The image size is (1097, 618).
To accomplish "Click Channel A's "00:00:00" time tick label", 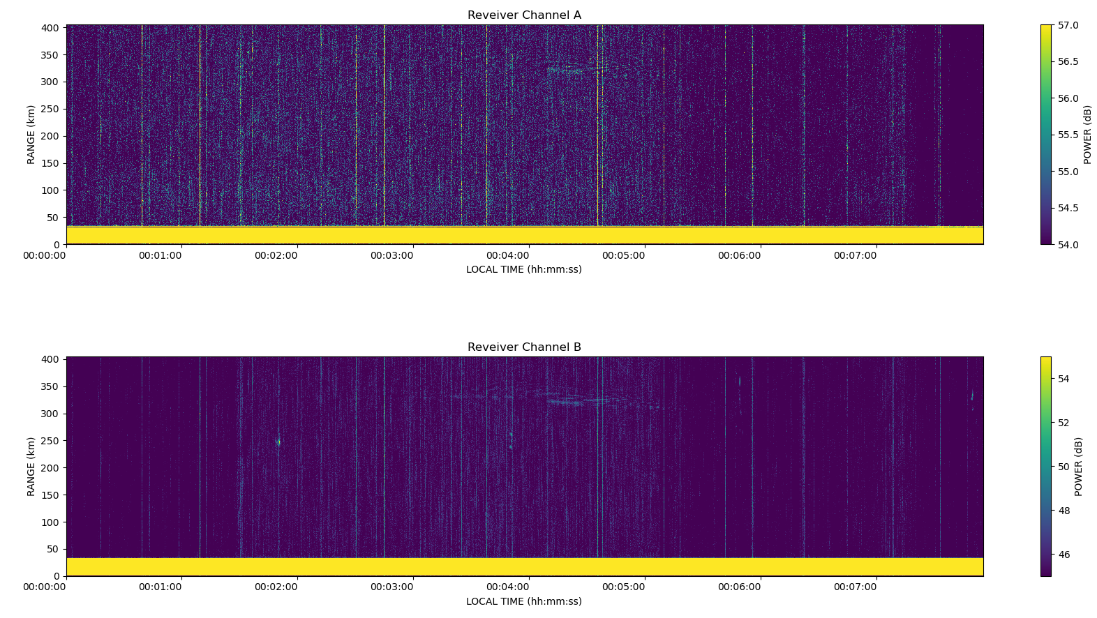I will pyautogui.click(x=44, y=255).
